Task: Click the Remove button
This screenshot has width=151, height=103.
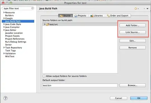Action: (133, 48)
